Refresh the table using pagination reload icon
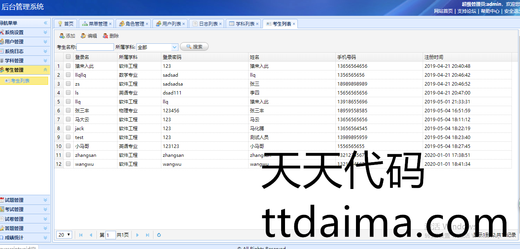The image size is (520, 249). pyautogui.click(x=159, y=235)
